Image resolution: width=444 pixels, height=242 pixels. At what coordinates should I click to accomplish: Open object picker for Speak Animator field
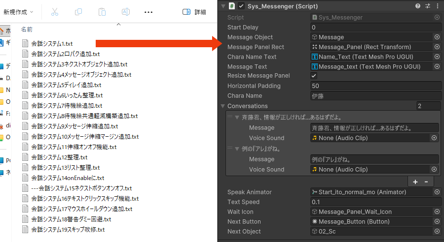point(437,192)
